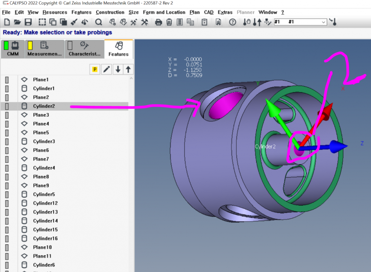Click the New measurement plan icon

7,22
